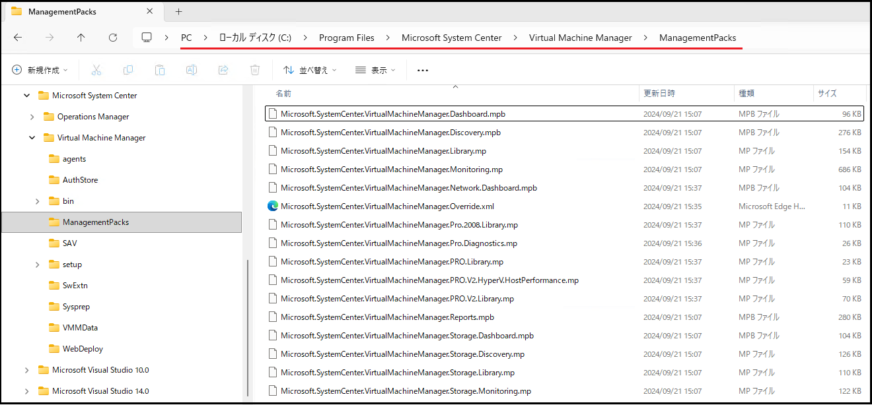Click the Share icon in toolbar
This screenshot has width=872, height=405.
(223, 70)
